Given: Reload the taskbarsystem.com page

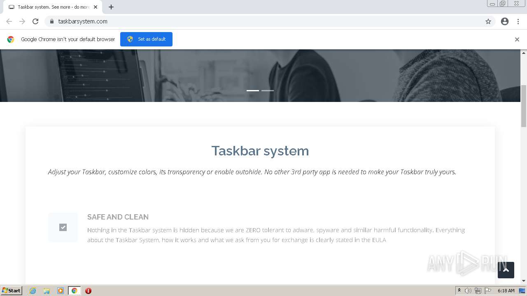Looking at the screenshot, I should pos(35,21).
